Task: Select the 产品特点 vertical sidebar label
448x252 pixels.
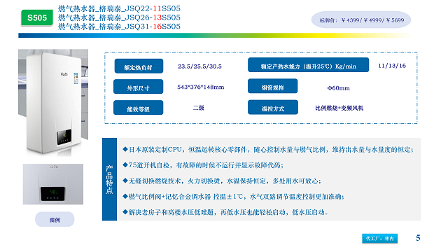Action: coord(109,179)
